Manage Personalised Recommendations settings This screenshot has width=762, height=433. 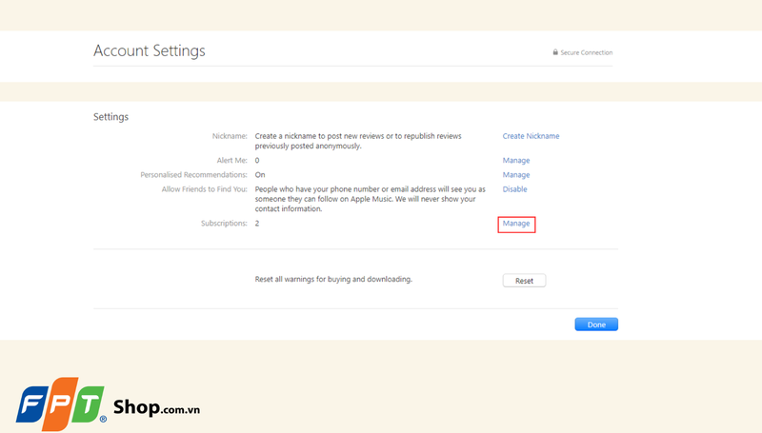tap(516, 175)
